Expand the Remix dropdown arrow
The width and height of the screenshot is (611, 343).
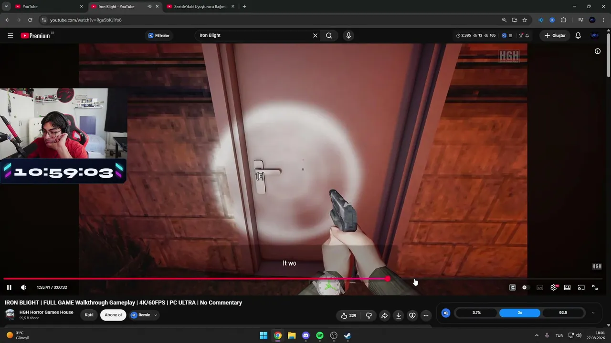[156, 315]
